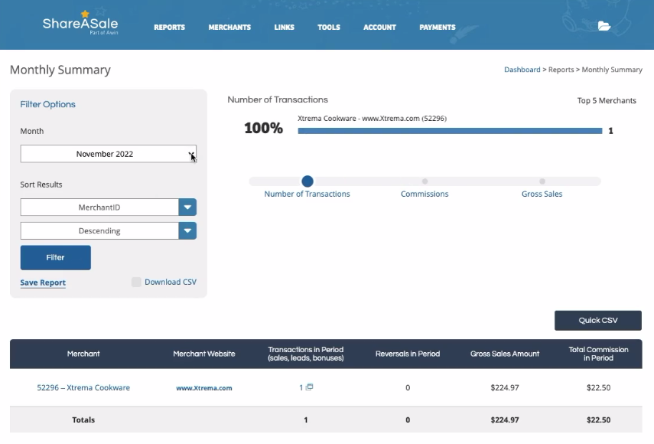Viewport: 654px width, 444px height.
Task: Open the MERCHANTS menu
Action: (229, 27)
